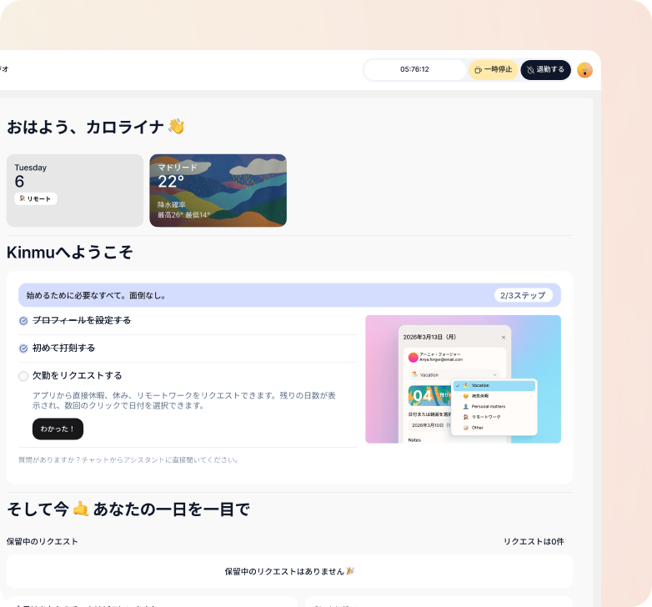Click the リクエストは0件 counter text
The height and width of the screenshot is (607, 652).
534,541
